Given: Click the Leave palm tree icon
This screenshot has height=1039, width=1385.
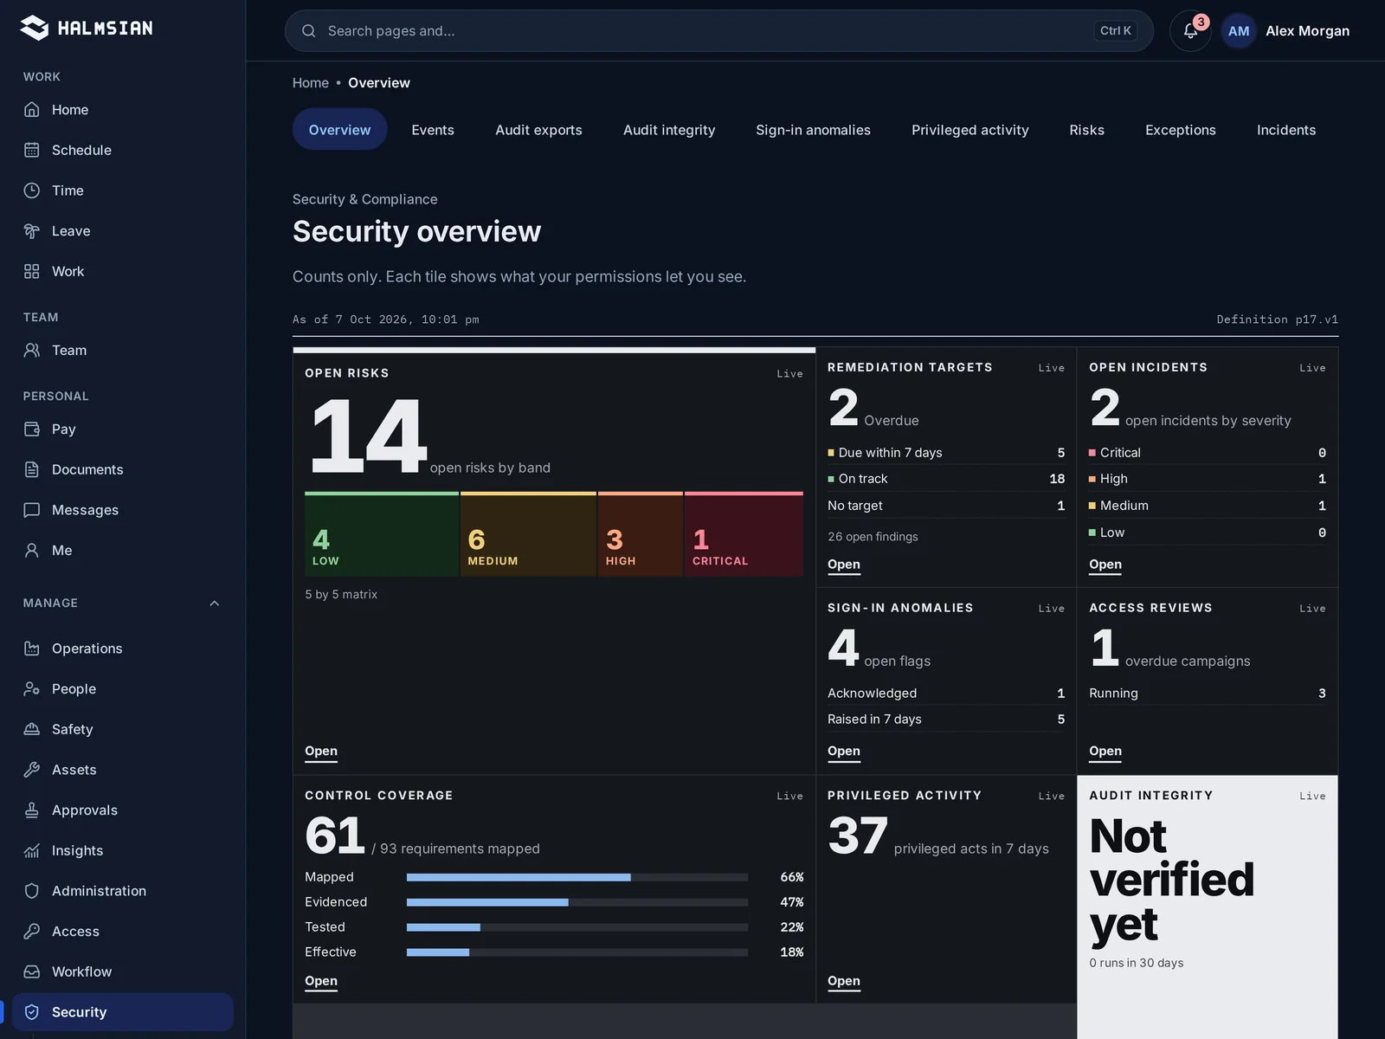Looking at the screenshot, I should pos(32,231).
